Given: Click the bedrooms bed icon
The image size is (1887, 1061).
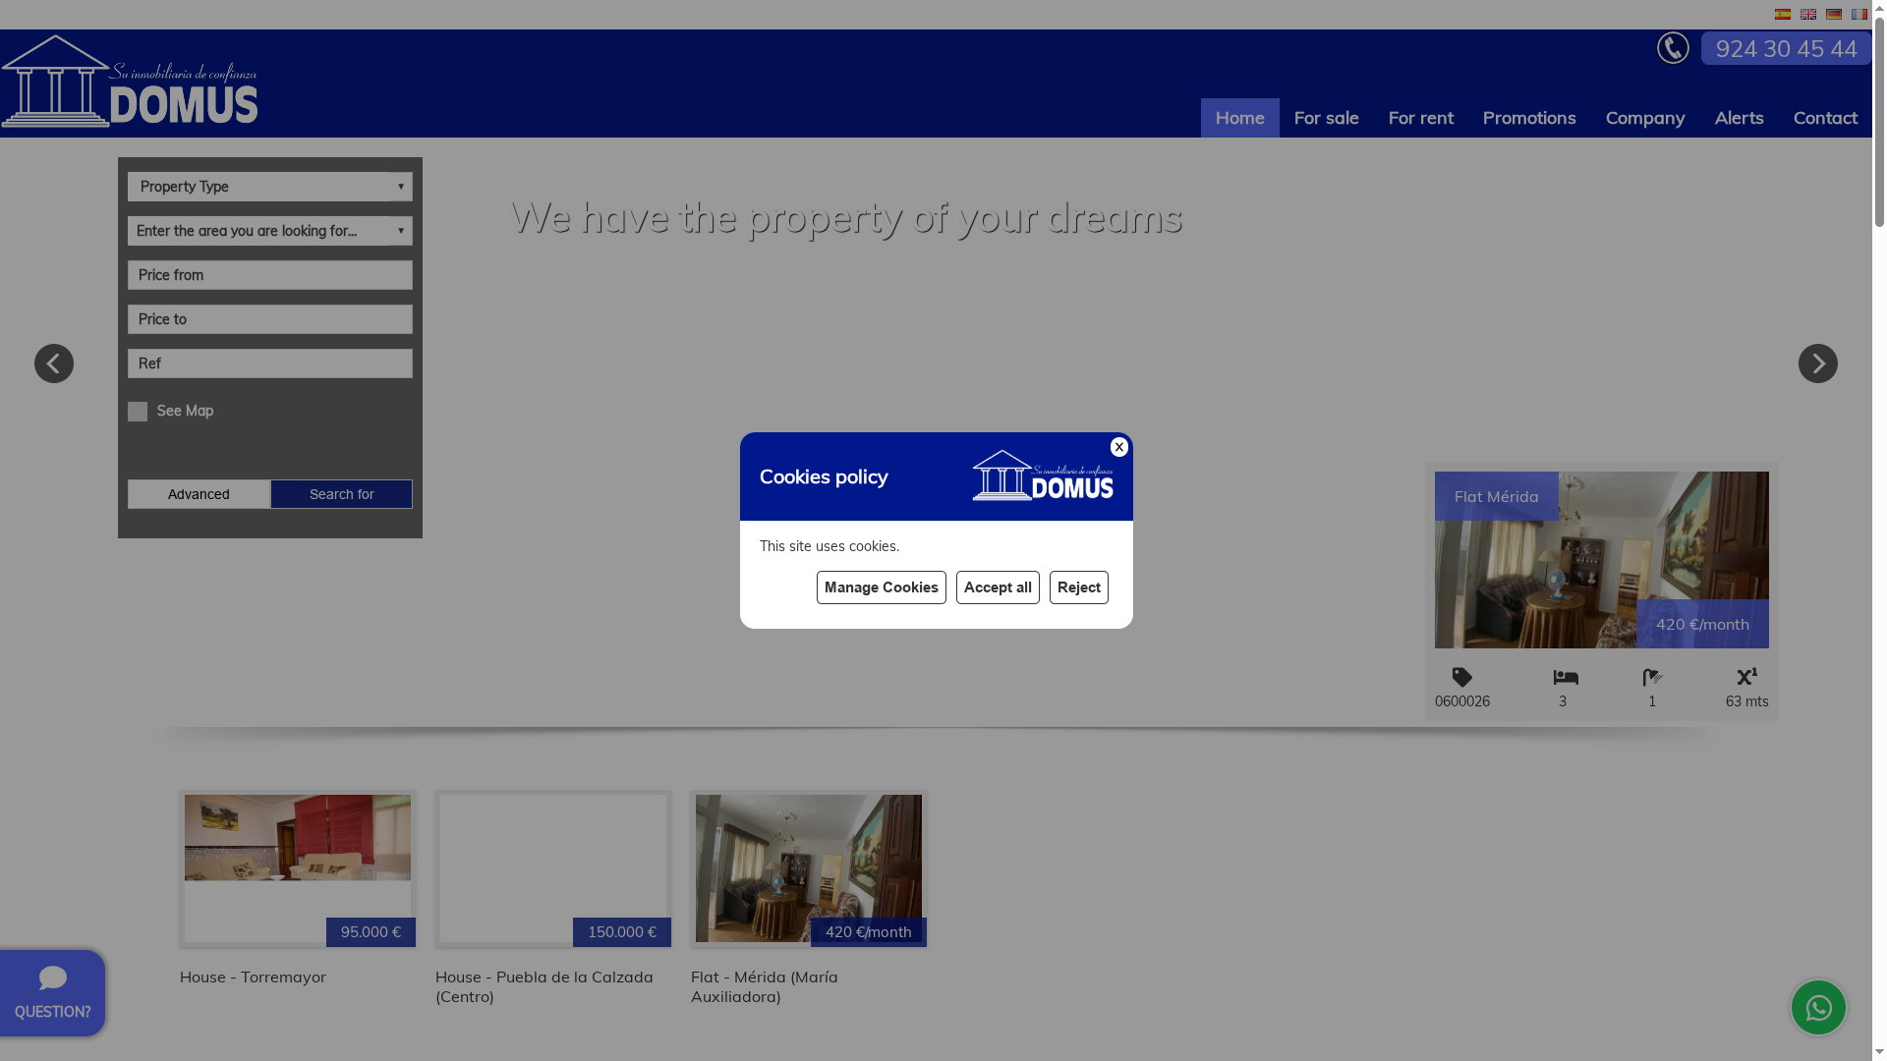Looking at the screenshot, I should click(x=1566, y=678).
